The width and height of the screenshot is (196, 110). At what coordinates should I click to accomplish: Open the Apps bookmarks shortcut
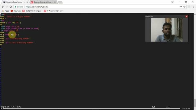pyautogui.click(x=5, y=11)
